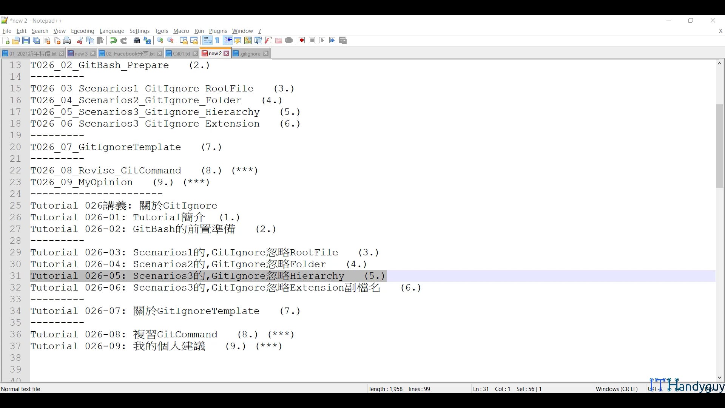Screen dimensions: 725x408
Task: Play the recorded macro
Action: coord(322,40)
